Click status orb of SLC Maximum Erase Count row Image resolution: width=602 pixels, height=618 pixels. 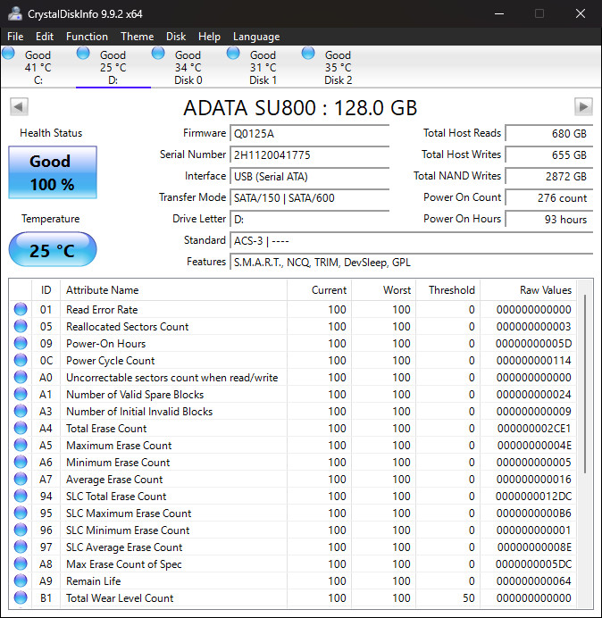point(21,513)
